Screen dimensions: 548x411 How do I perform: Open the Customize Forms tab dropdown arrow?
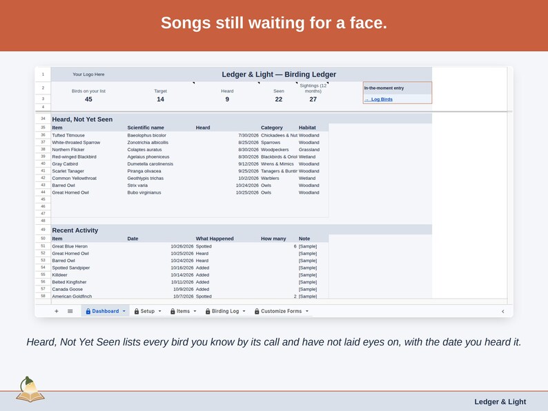(307, 311)
